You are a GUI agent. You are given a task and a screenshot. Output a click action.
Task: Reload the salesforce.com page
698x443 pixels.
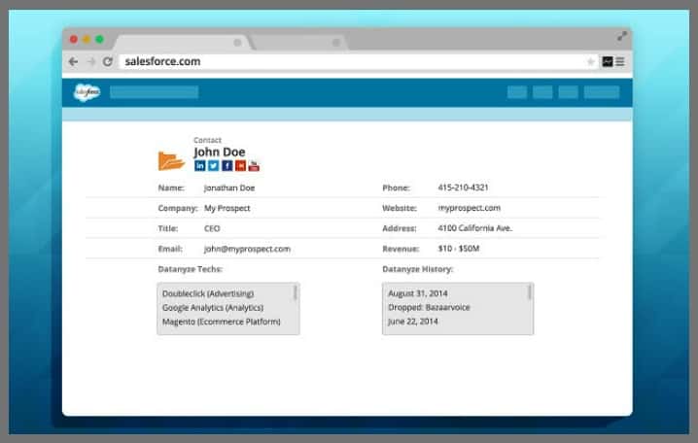107,61
